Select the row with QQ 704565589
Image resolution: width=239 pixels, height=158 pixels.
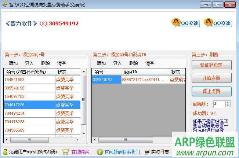[x=42, y=130]
